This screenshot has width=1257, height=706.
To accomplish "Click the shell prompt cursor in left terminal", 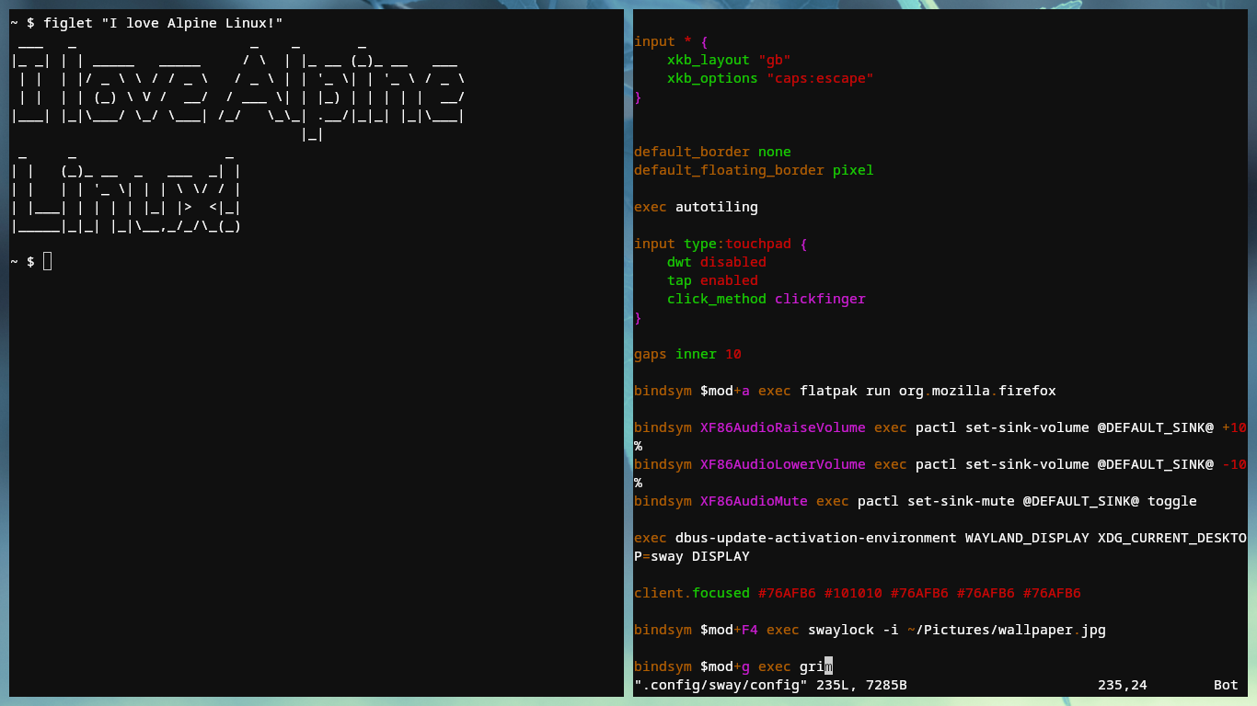I will click(48, 262).
